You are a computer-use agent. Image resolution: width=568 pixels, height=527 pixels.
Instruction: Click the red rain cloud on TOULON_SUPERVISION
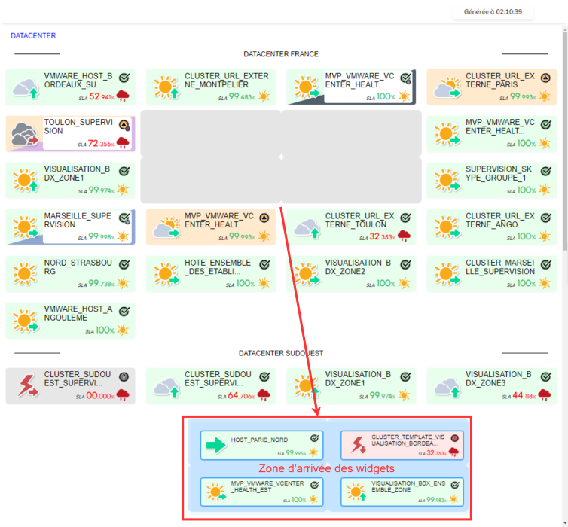click(123, 143)
